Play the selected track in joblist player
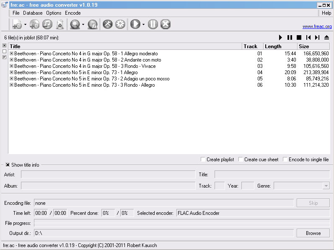The image size is (334, 250). (x=280, y=38)
